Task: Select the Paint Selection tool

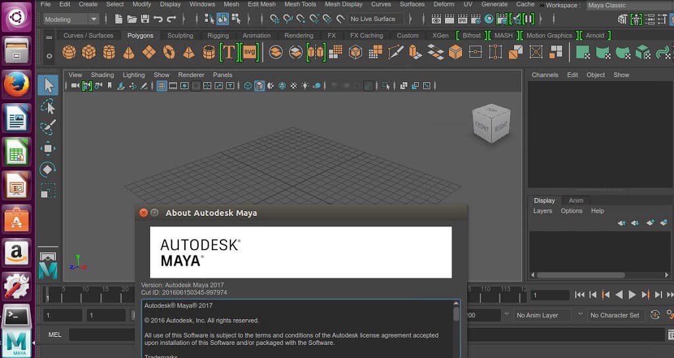Action: click(48, 127)
